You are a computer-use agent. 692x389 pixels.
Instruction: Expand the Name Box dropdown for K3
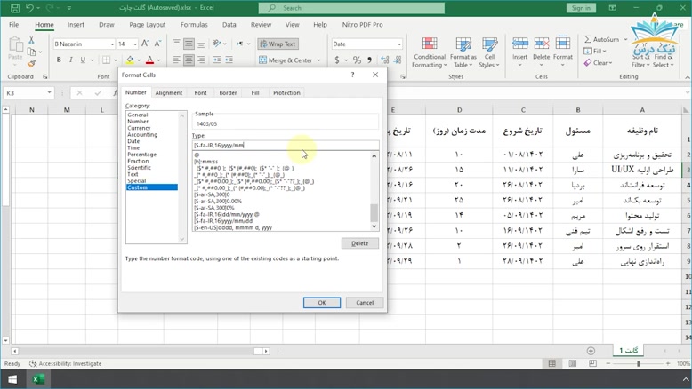point(49,92)
